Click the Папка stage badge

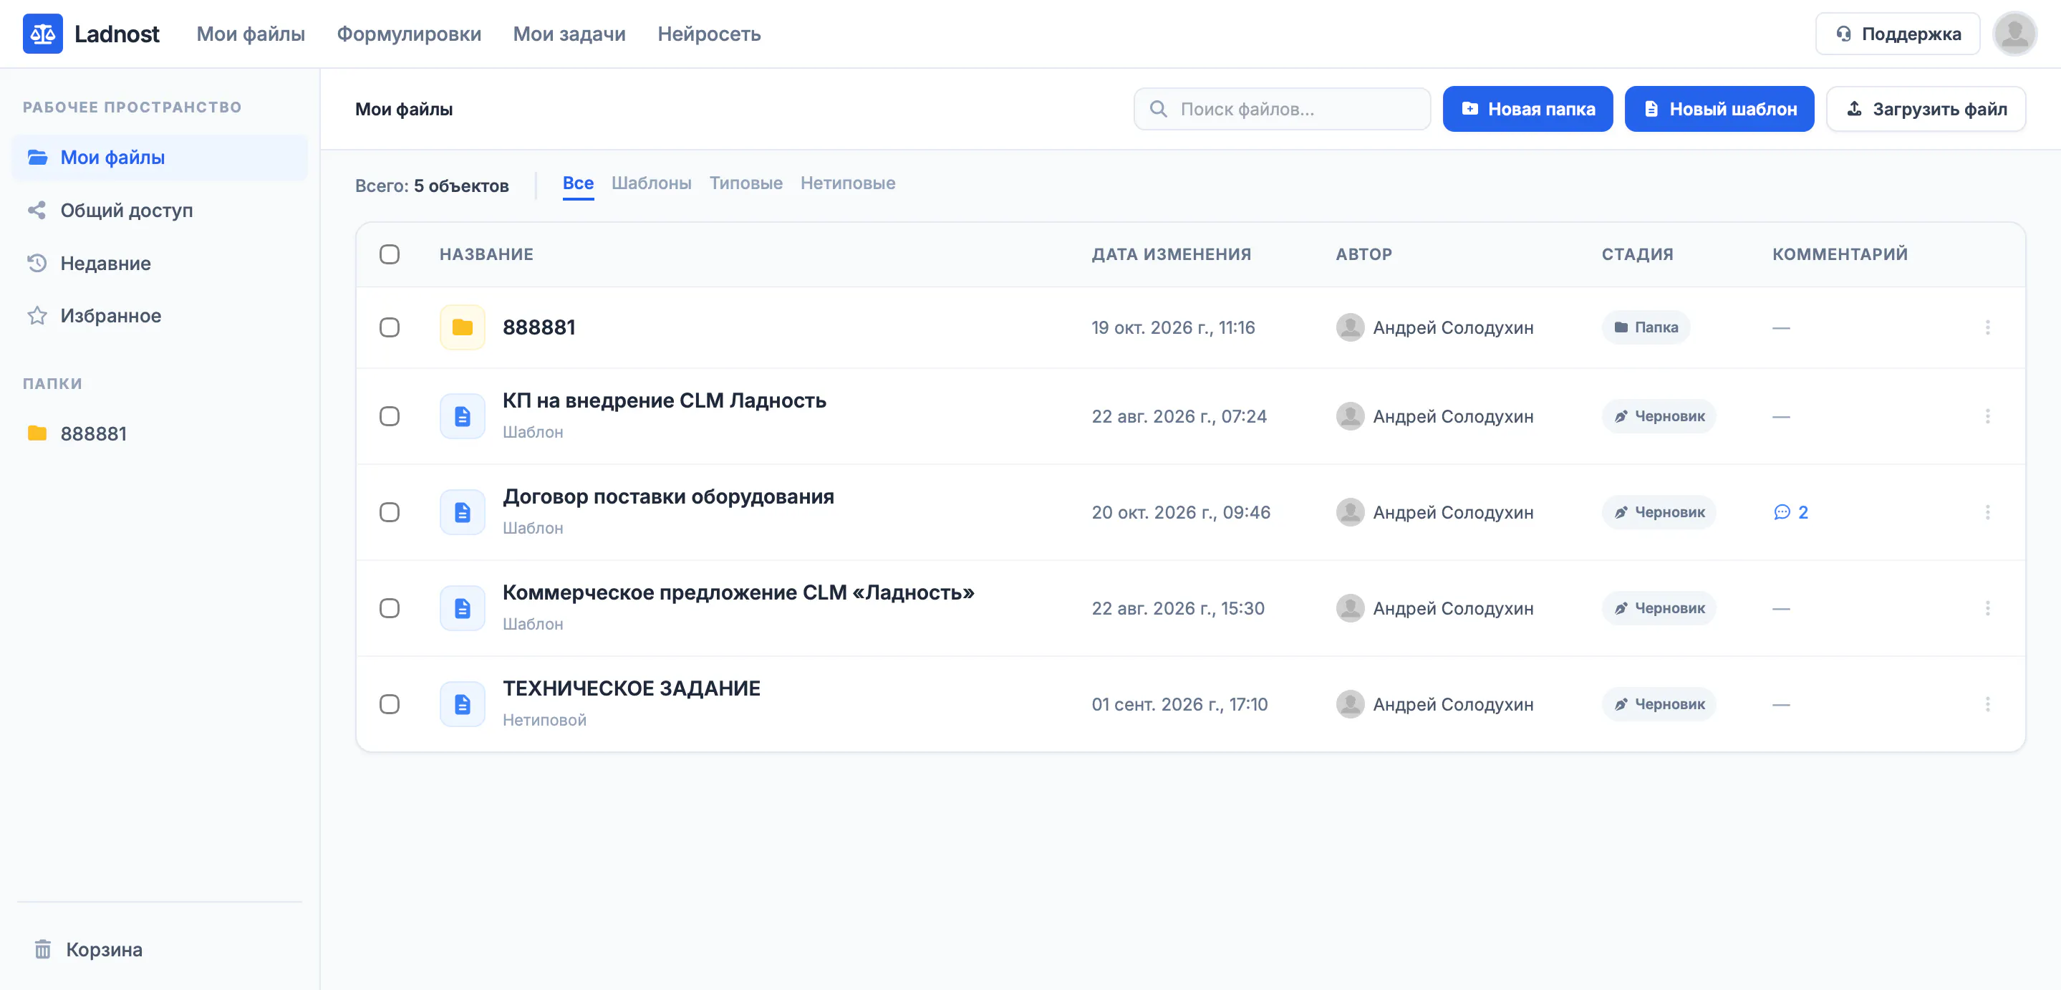1646,327
